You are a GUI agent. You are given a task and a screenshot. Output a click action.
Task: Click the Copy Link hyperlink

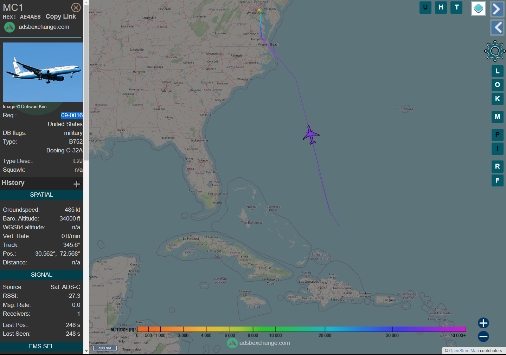tap(61, 17)
